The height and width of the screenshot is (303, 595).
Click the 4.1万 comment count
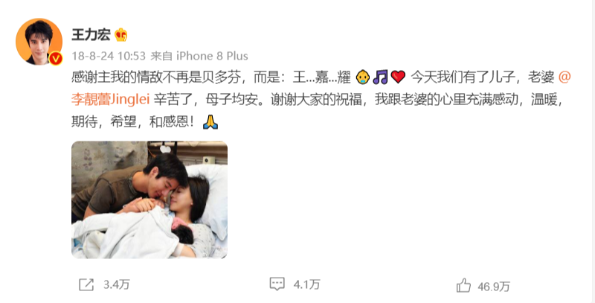[x=307, y=284]
